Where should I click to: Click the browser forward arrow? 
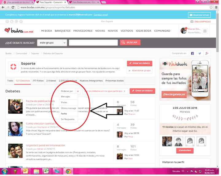tap(8, 7)
